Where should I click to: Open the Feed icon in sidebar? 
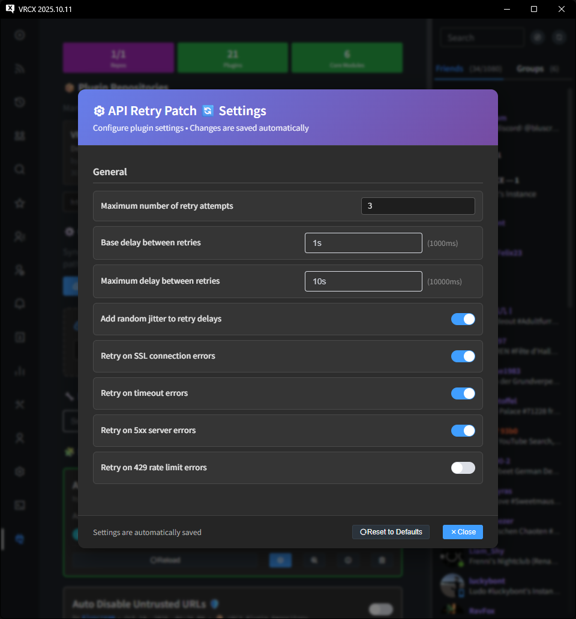[20, 69]
